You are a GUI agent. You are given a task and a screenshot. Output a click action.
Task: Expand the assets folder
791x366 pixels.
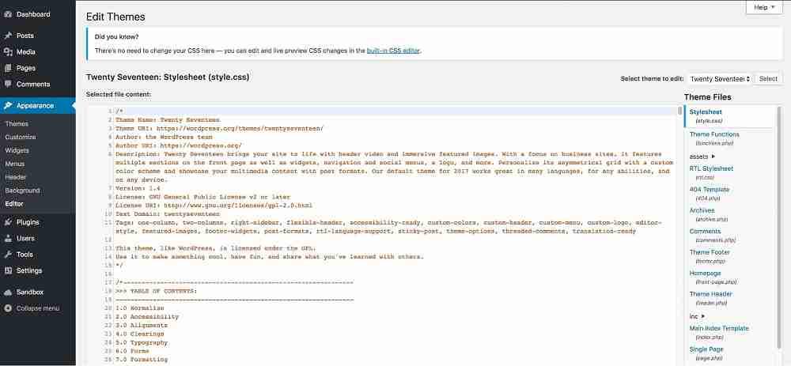(x=702, y=157)
